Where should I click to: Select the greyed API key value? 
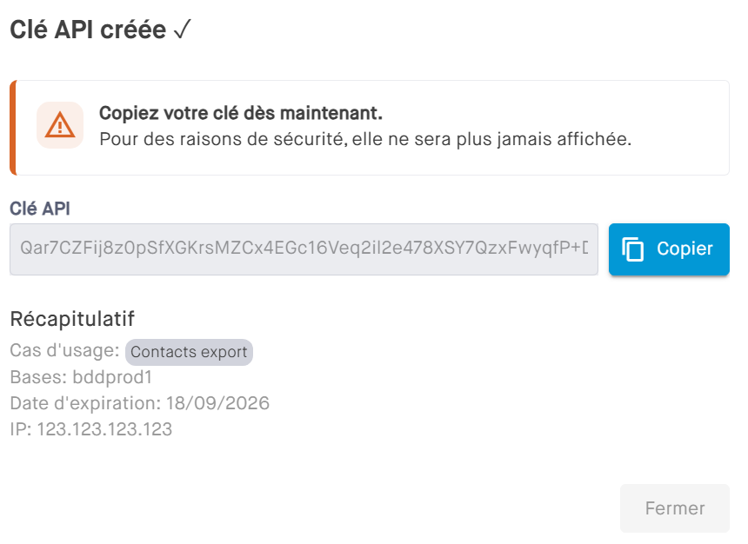click(304, 249)
